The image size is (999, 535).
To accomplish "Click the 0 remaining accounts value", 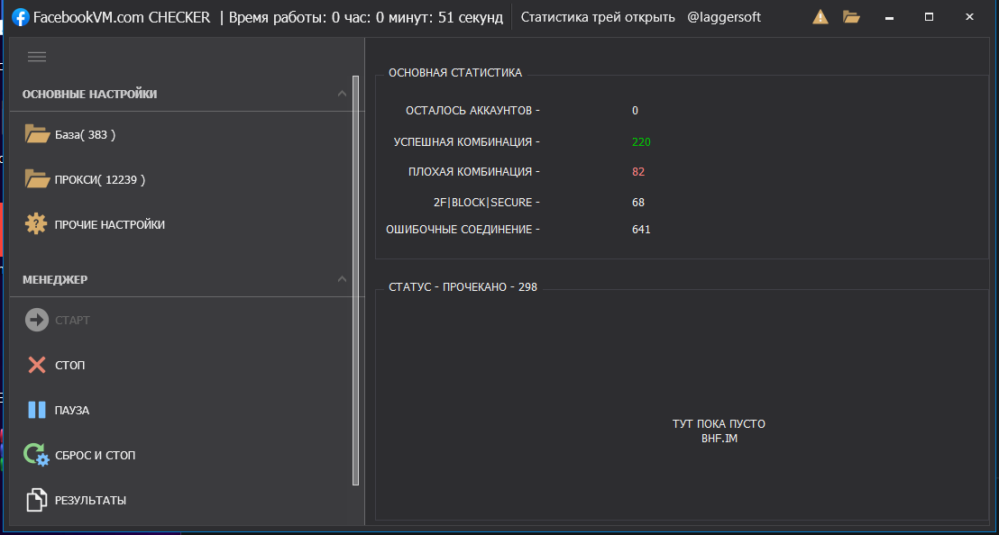I will [636, 111].
